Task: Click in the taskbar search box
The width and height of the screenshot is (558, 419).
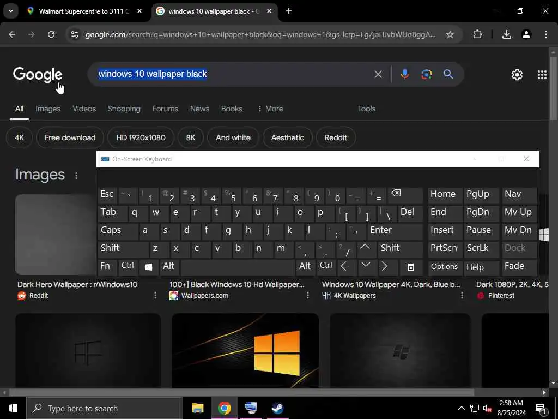Action: pos(105,408)
